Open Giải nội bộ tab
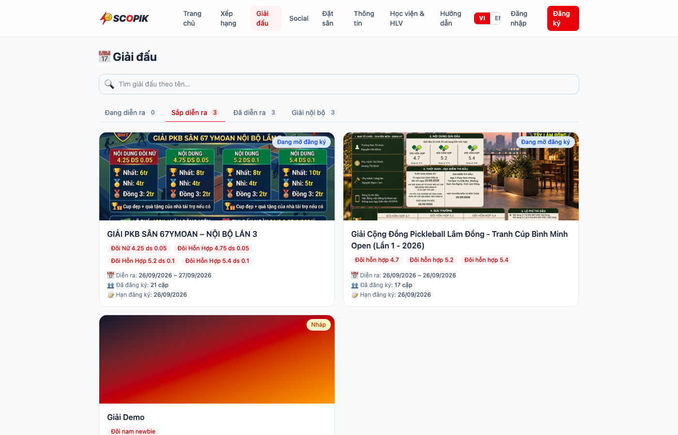Image resolution: width=678 pixels, height=435 pixels. click(x=314, y=113)
